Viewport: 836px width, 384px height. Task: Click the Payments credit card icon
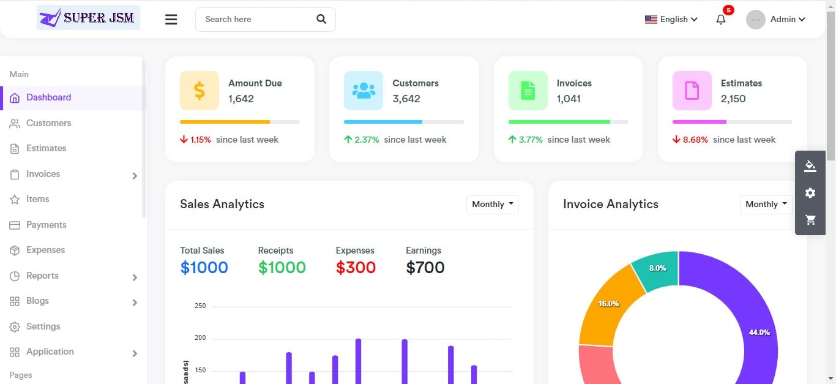coord(15,225)
